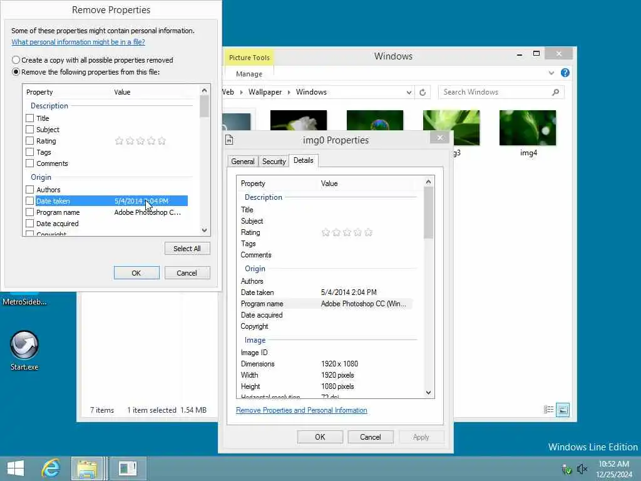Image resolution: width=641 pixels, height=481 pixels.
Task: Click the taskbar clock showing 10:52 AM
Action: (x=613, y=468)
